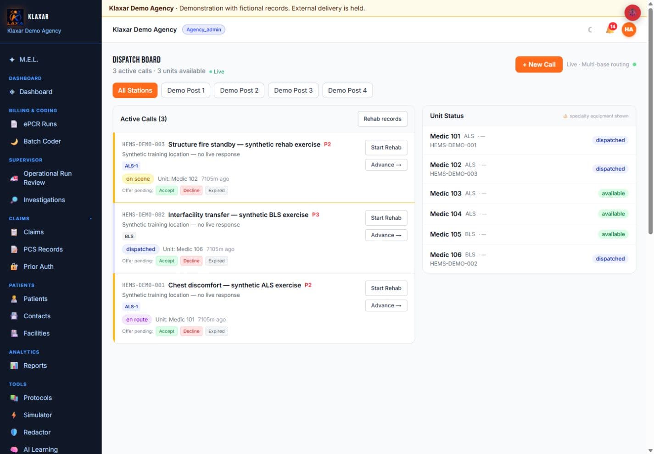Click the Prior Auth lock icon
The width and height of the screenshot is (654, 454).
[14, 266]
